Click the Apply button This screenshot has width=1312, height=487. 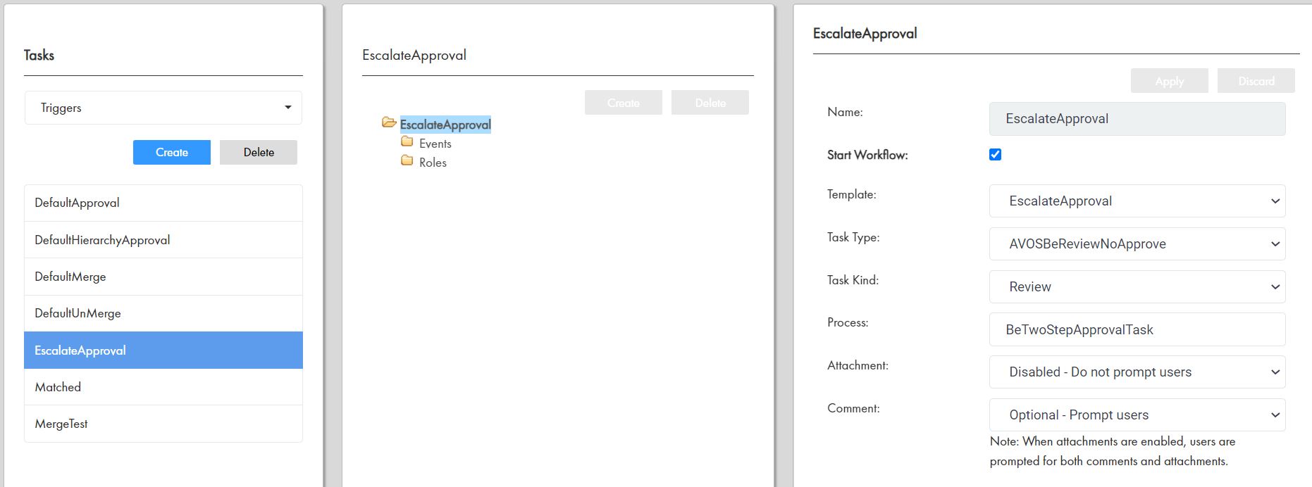pyautogui.click(x=1170, y=81)
